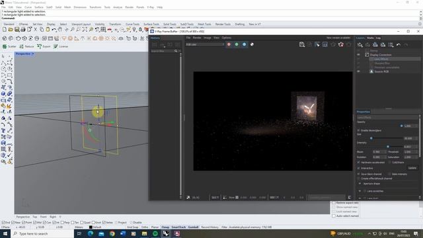Open the Render menu in Frame Buffer
The image size is (423, 238).
(x=197, y=38)
